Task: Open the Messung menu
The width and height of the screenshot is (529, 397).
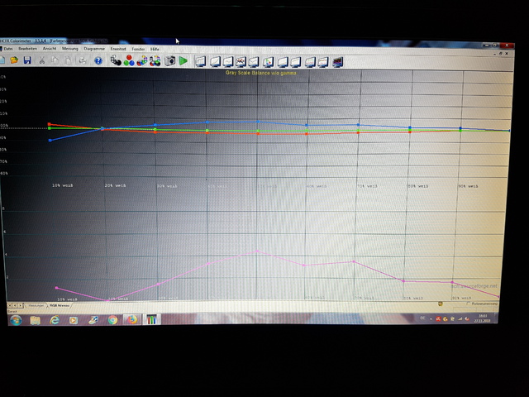Action: pyautogui.click(x=70, y=49)
